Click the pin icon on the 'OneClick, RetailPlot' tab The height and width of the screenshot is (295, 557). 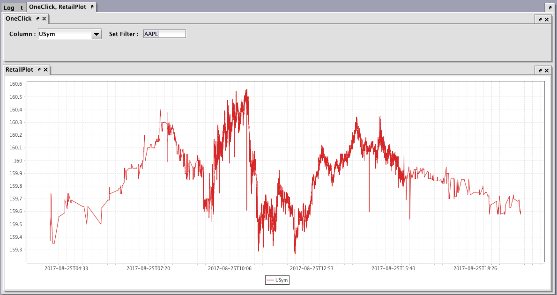[x=92, y=7]
